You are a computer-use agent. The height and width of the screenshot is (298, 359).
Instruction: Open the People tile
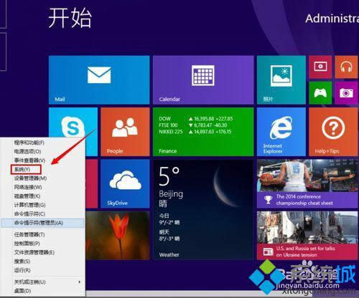[125, 132]
